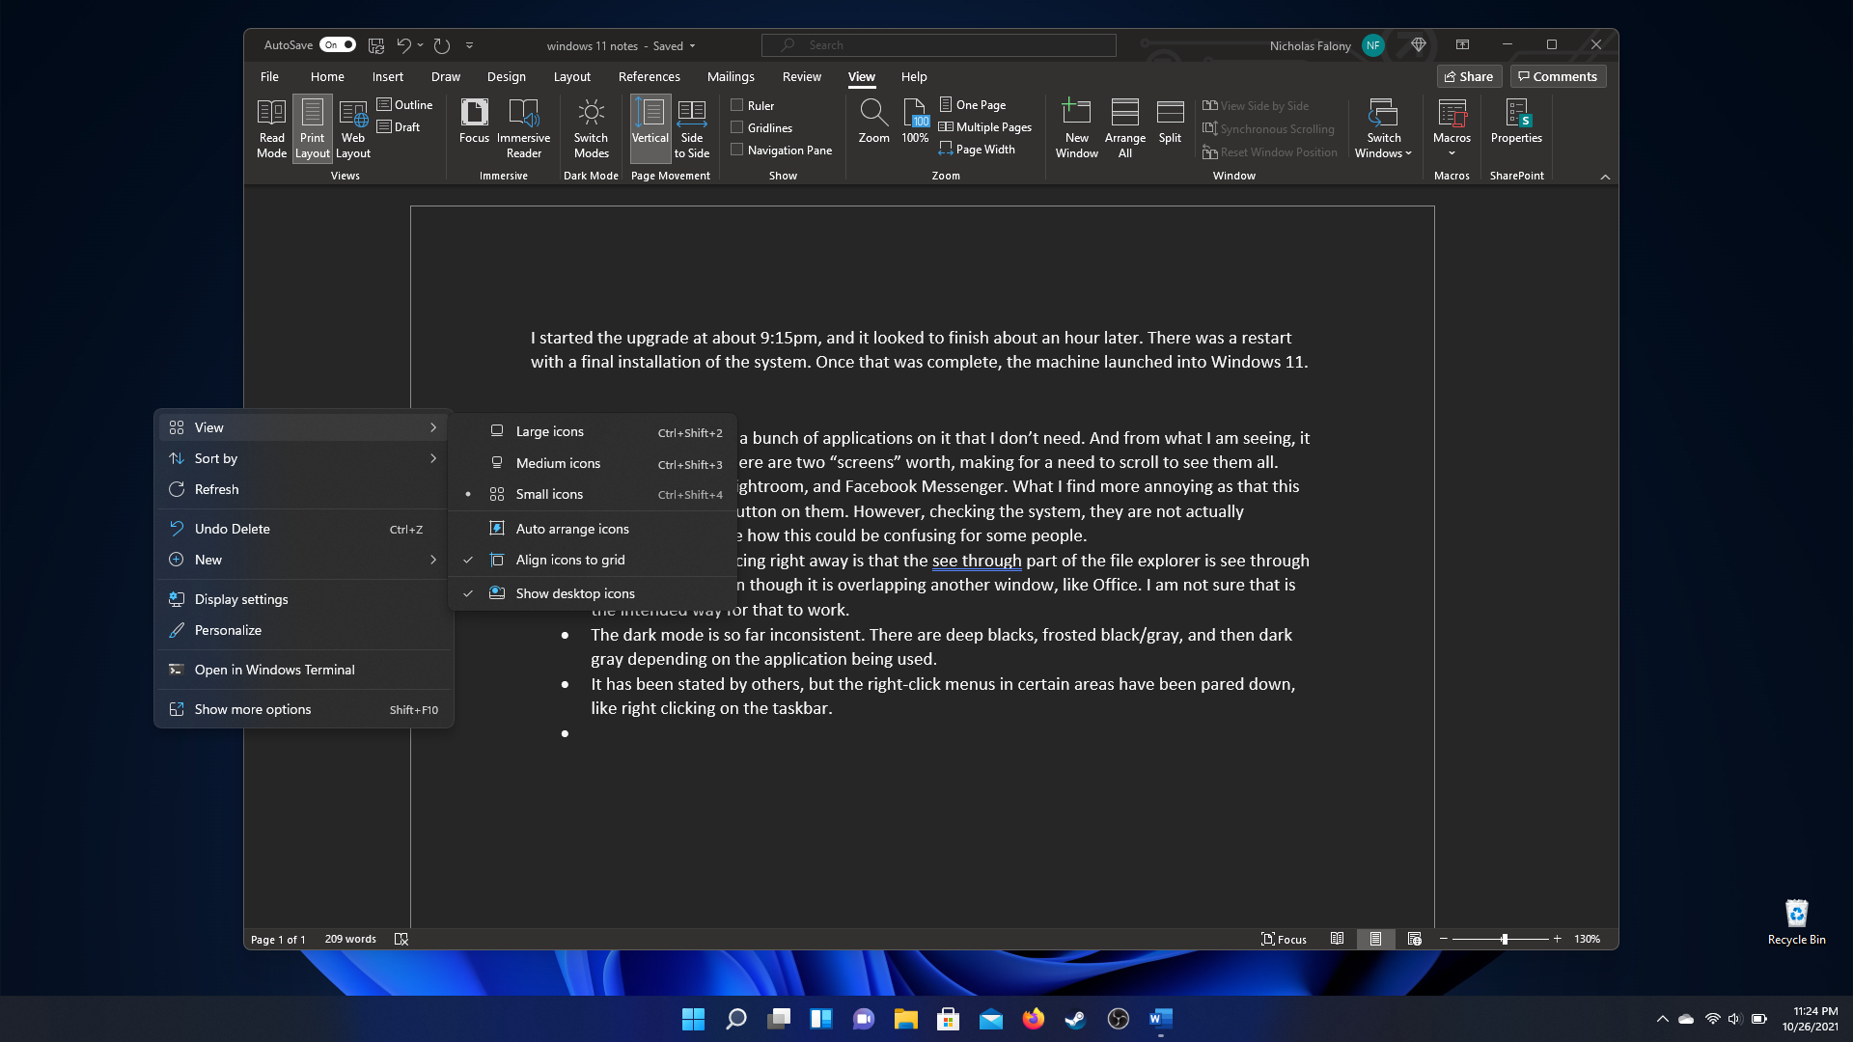Switch to the Home tab
The width and height of the screenshot is (1853, 1042).
point(327,76)
